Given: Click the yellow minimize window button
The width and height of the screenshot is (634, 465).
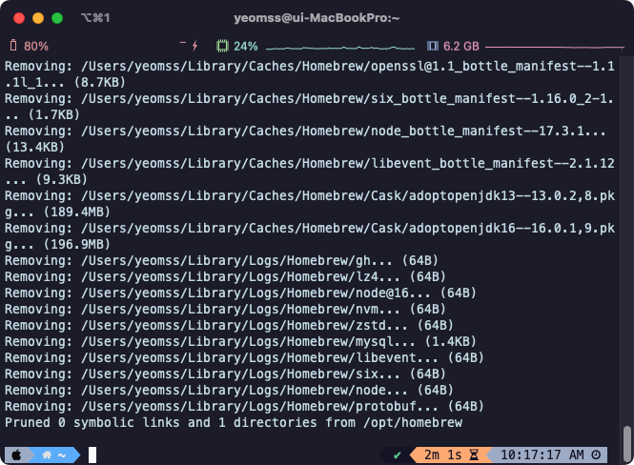Looking at the screenshot, I should tap(38, 18).
